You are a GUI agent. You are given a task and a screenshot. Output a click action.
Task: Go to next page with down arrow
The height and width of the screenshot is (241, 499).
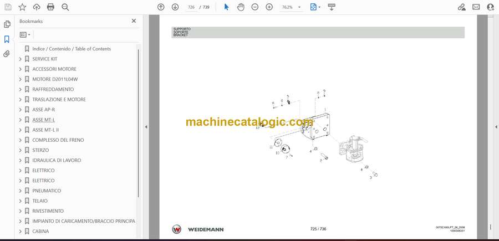coord(175,7)
